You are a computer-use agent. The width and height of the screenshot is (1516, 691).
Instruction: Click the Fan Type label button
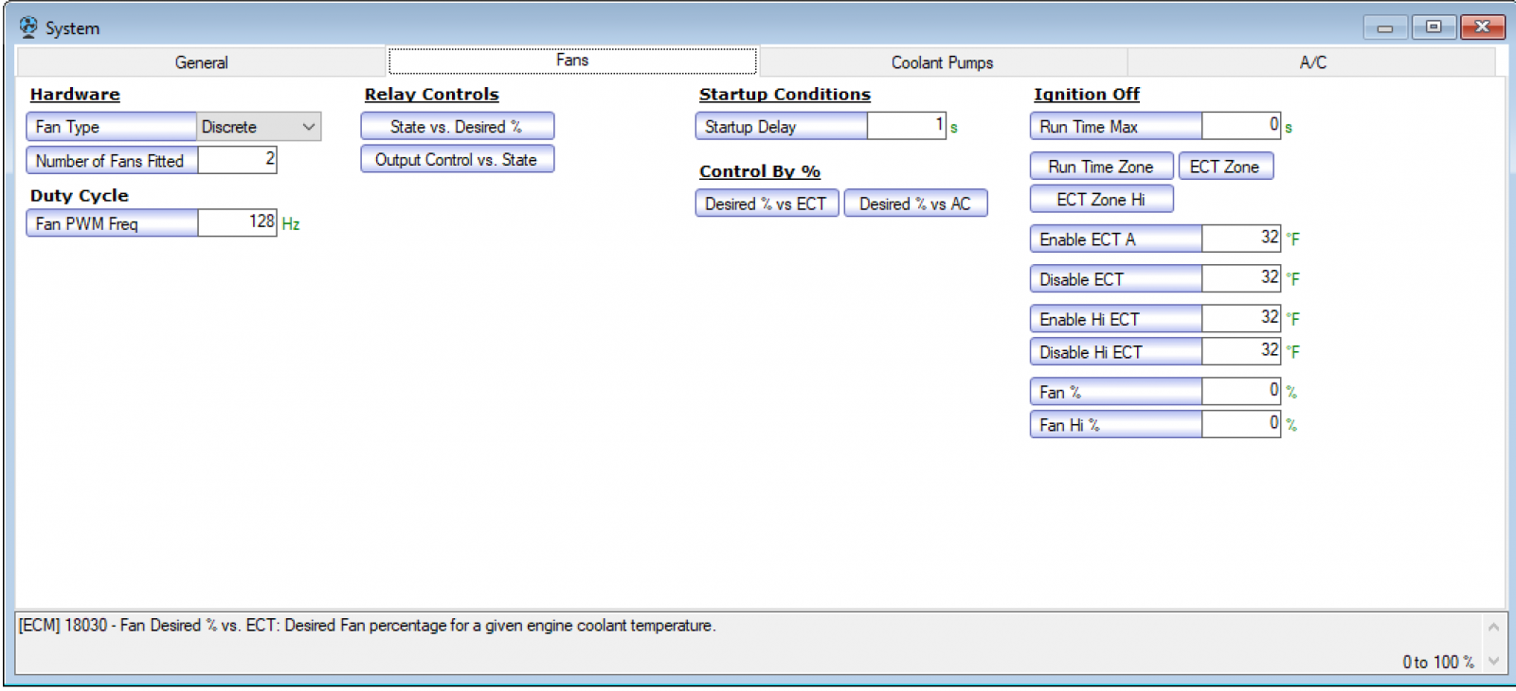112,127
